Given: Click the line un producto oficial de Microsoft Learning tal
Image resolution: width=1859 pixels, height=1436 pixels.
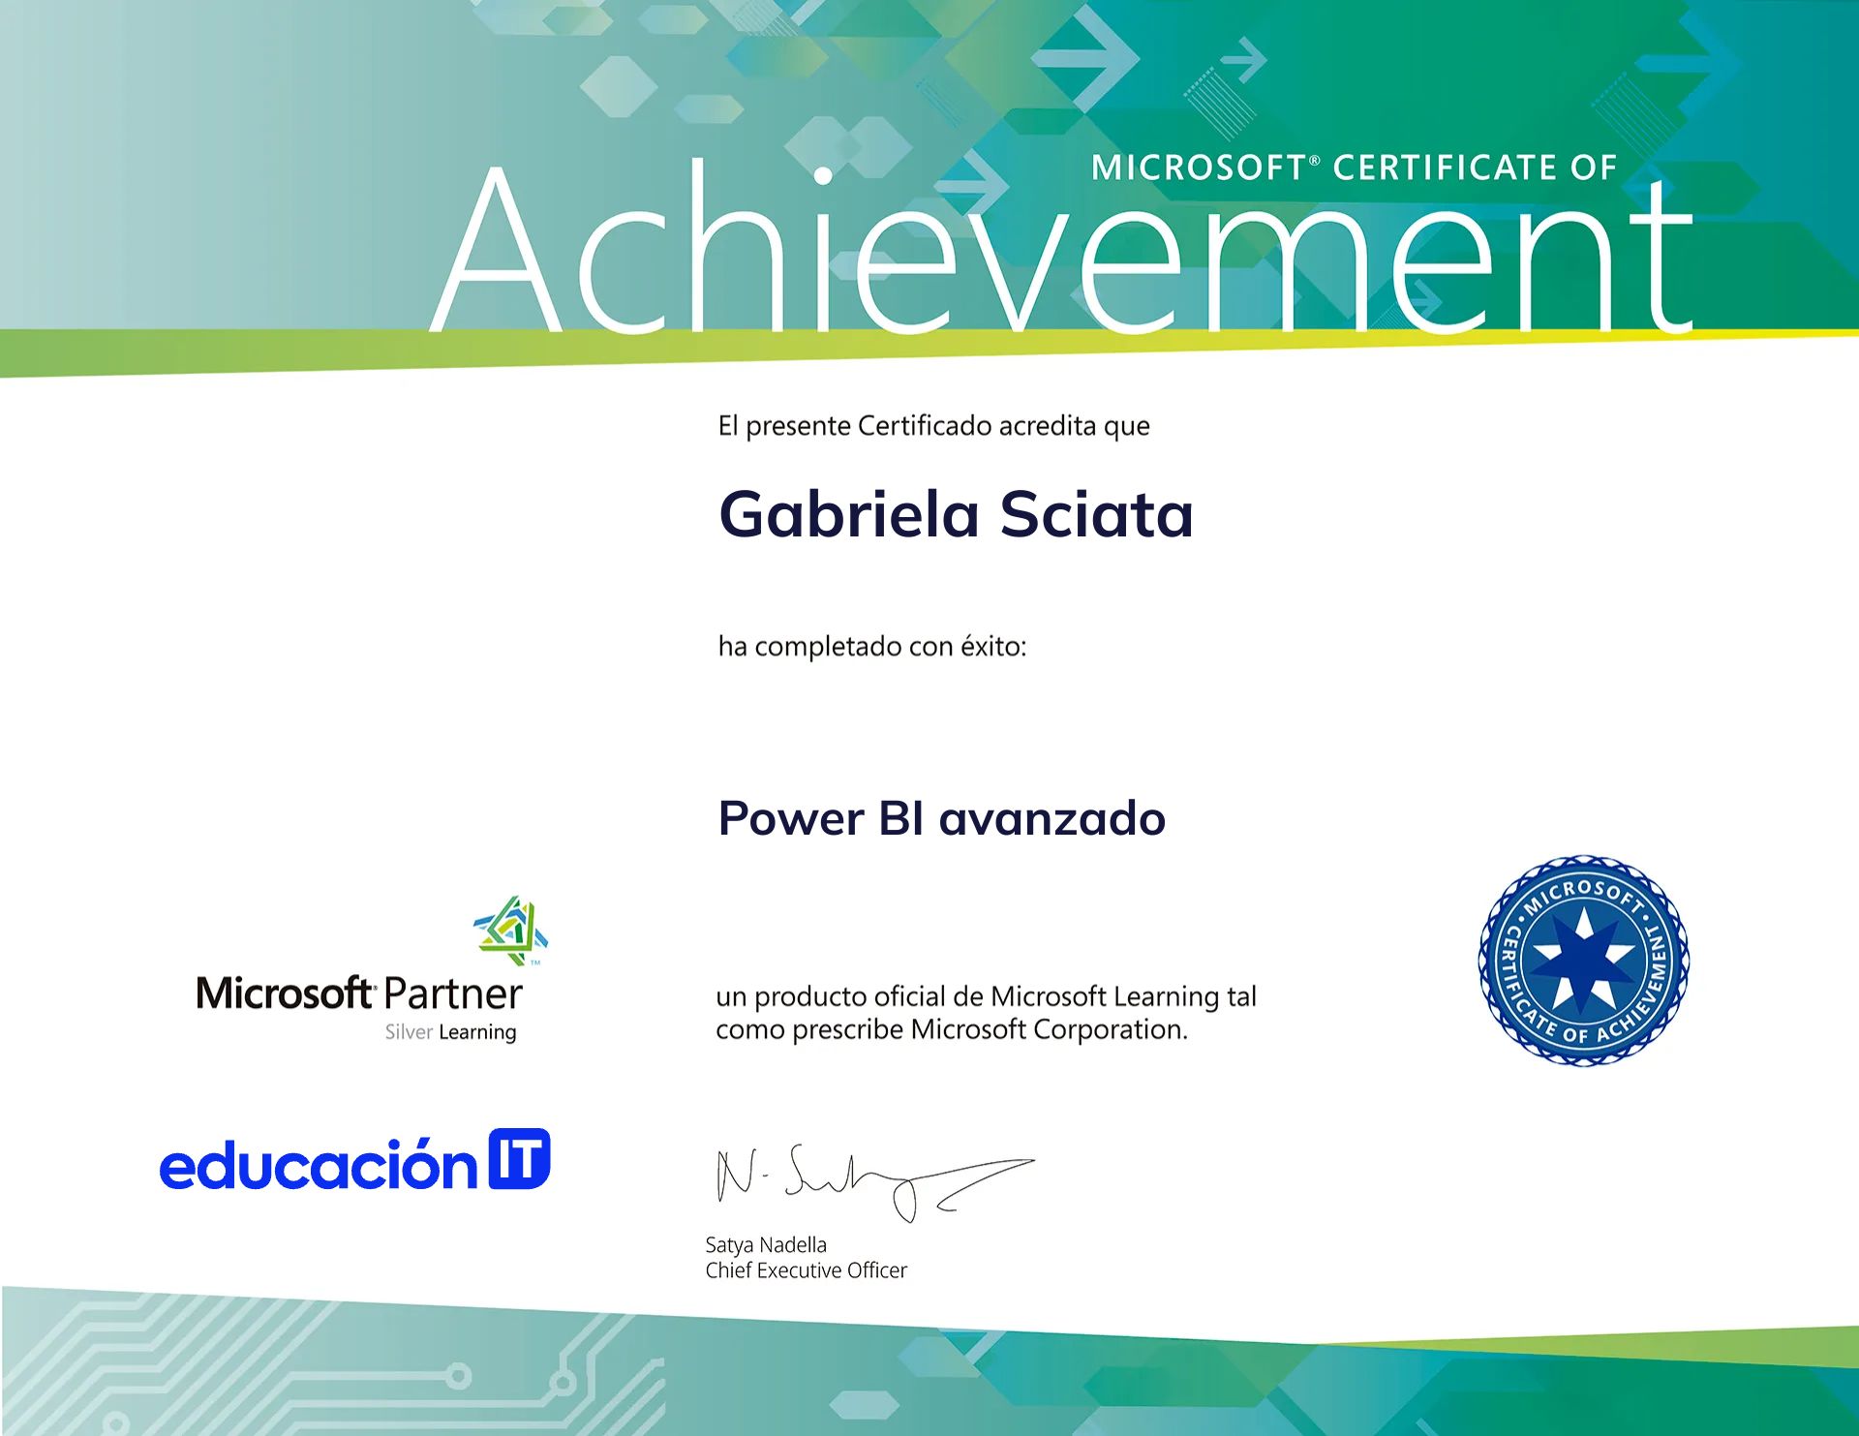Looking at the screenshot, I should (x=986, y=996).
